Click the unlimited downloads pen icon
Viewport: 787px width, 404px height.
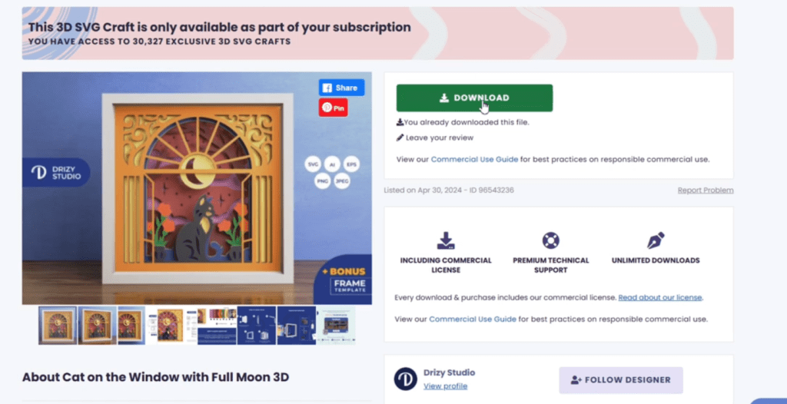coord(656,240)
